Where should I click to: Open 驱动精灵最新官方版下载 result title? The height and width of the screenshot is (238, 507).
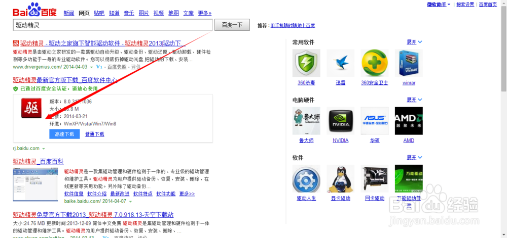point(65,80)
